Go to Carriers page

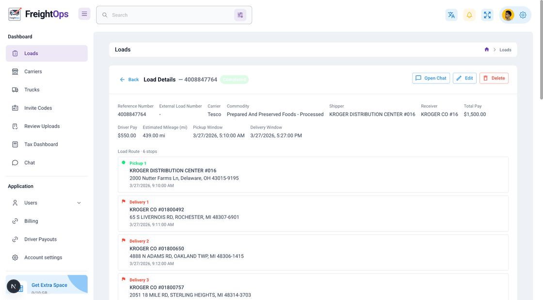coord(47,71)
